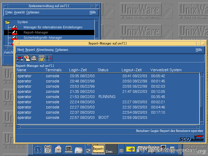Open the Host menu
208x156 pixels.
point(21,50)
